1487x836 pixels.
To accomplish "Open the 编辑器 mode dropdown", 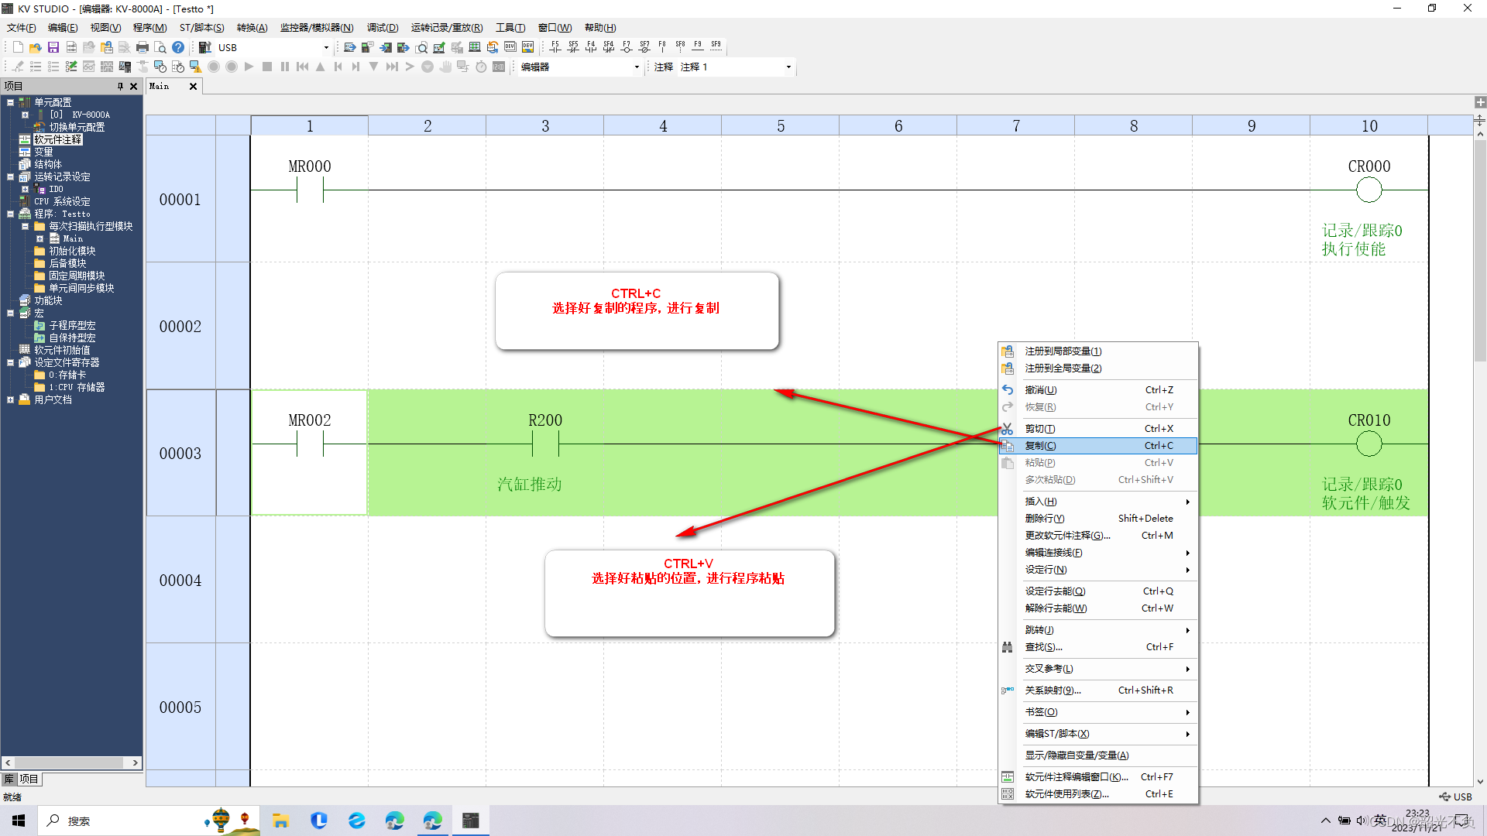I will 637,67.
